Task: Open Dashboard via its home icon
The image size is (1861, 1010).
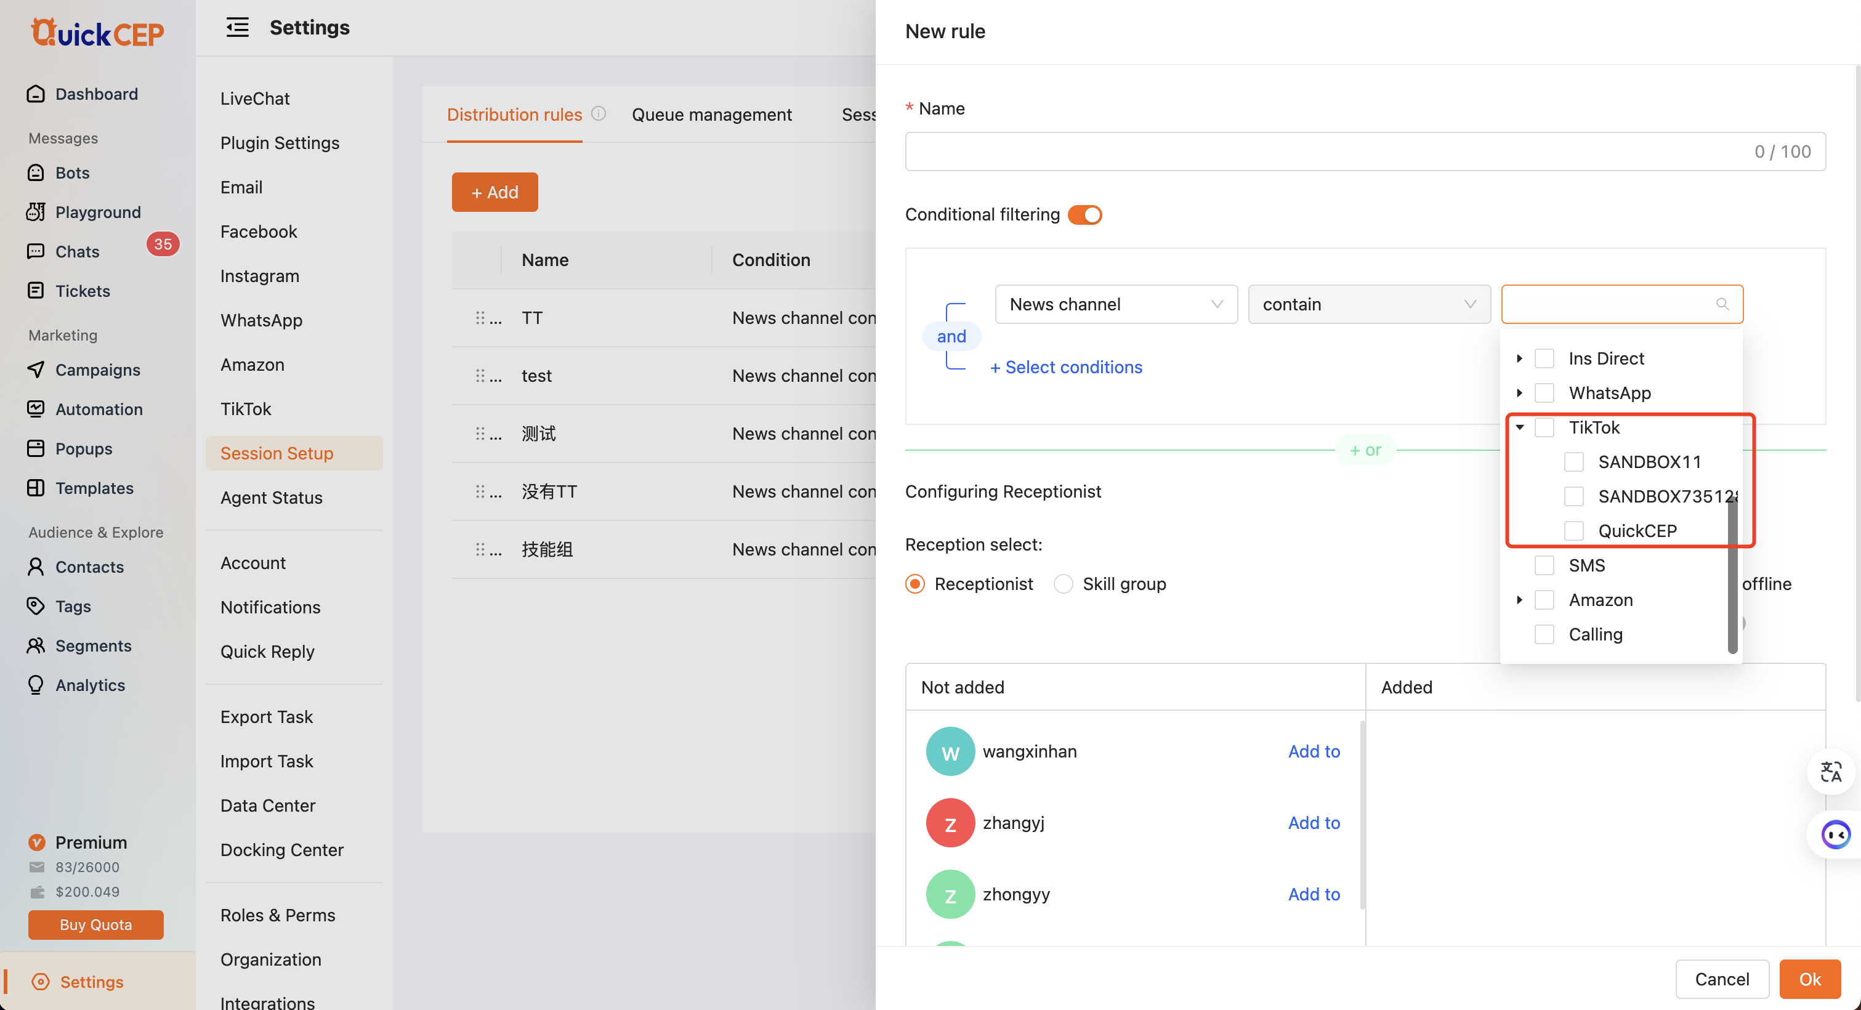Action: point(35,94)
